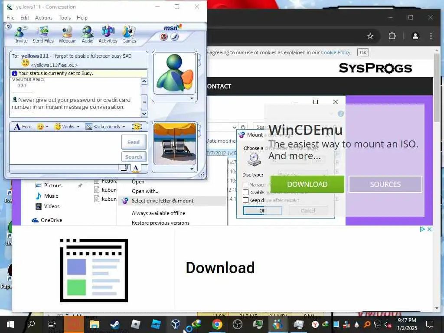This screenshot has width=444, height=333.
Task: Click into the message typing area
Action: pyautogui.click(x=65, y=148)
